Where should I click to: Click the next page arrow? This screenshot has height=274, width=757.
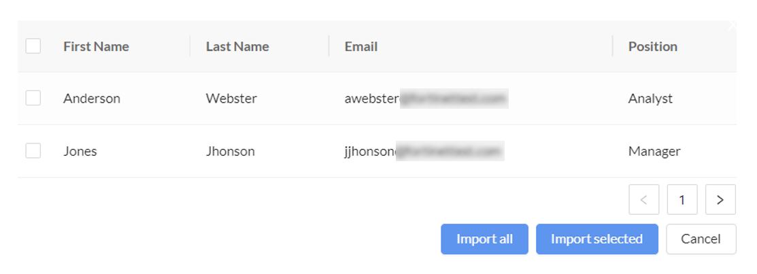720,200
